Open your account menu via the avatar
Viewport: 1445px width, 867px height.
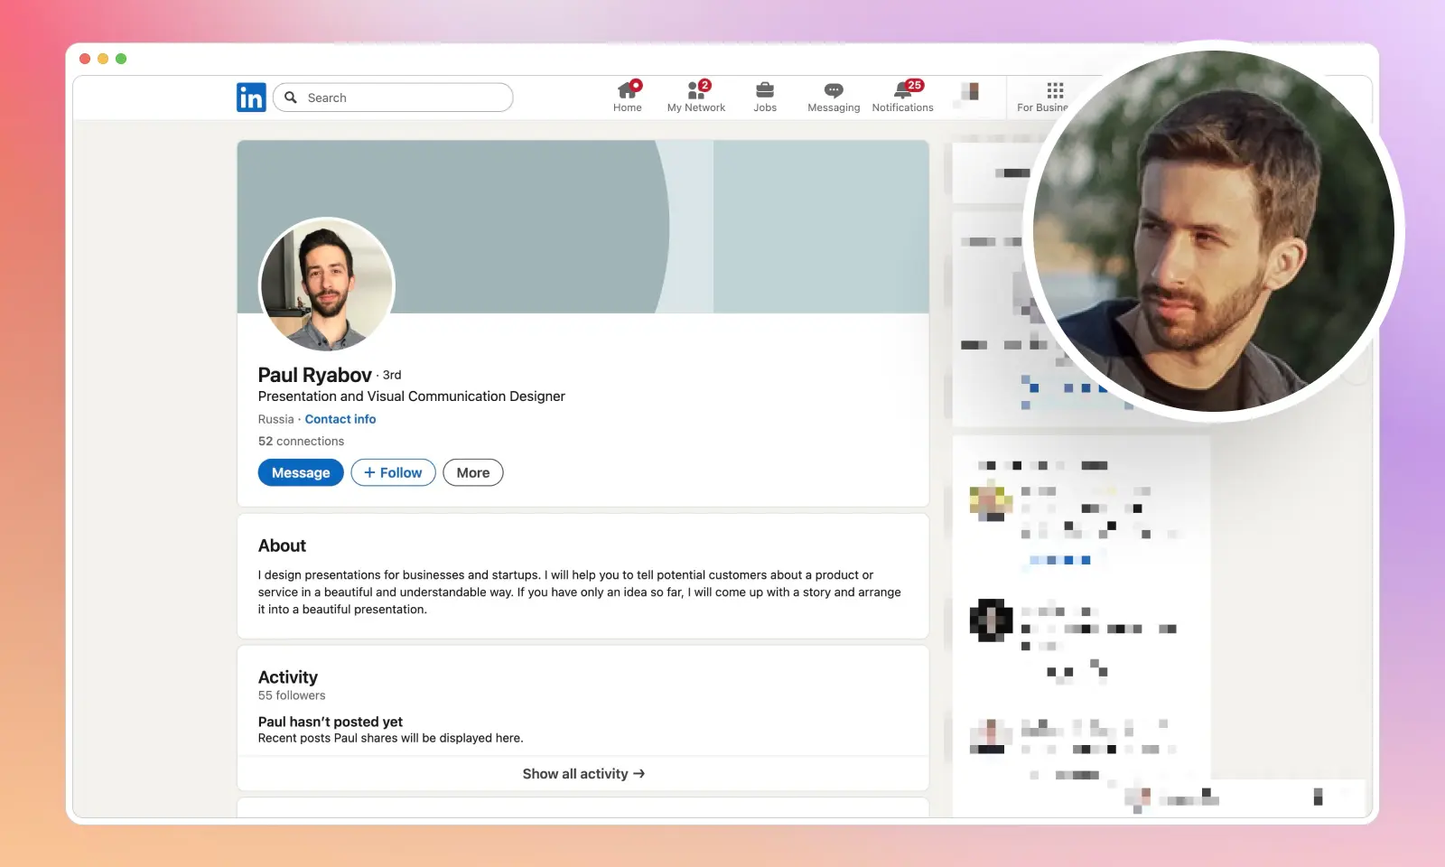pos(971,90)
